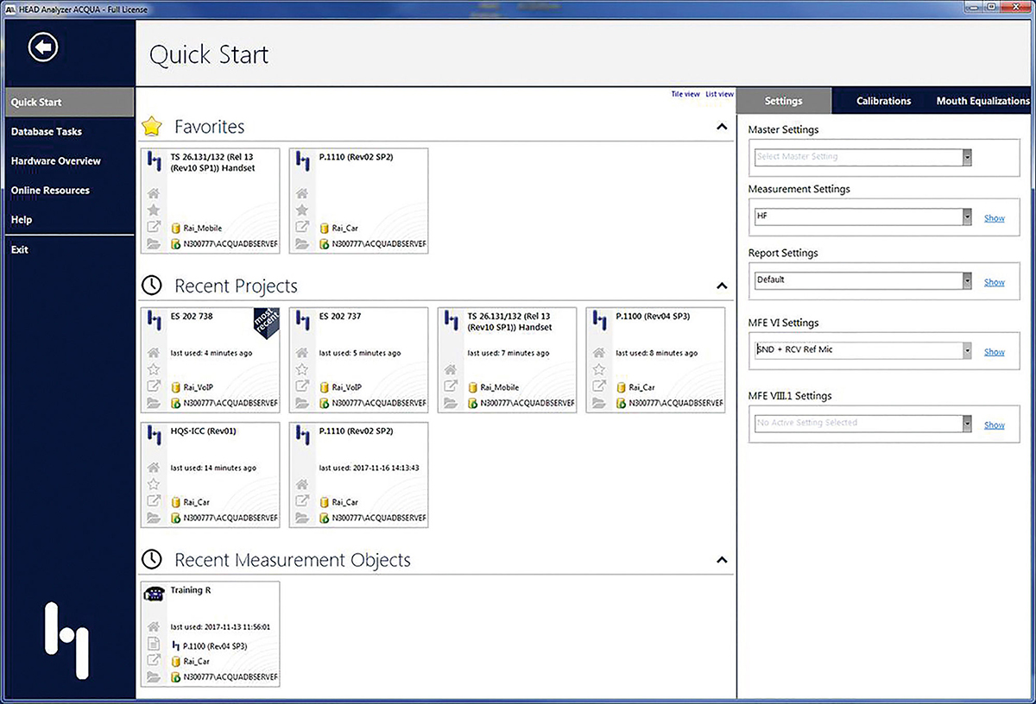Click folder icon on HQS-ICC (Rev01) card
1036x704 pixels.
154,518
